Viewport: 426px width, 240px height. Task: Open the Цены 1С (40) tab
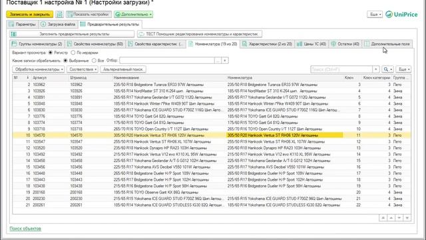[x=312, y=44]
